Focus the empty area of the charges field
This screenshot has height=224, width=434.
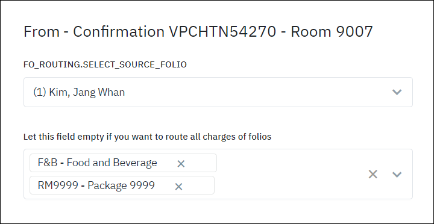point(291,174)
